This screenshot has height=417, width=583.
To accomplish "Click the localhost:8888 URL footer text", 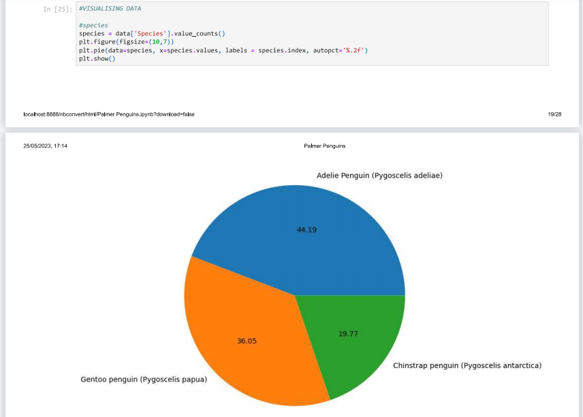I will click(109, 114).
